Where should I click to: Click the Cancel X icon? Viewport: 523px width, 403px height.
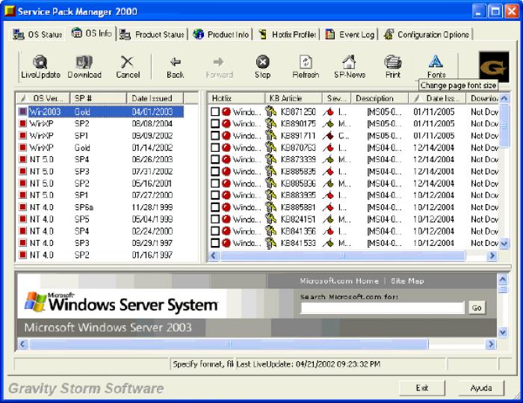(128, 62)
